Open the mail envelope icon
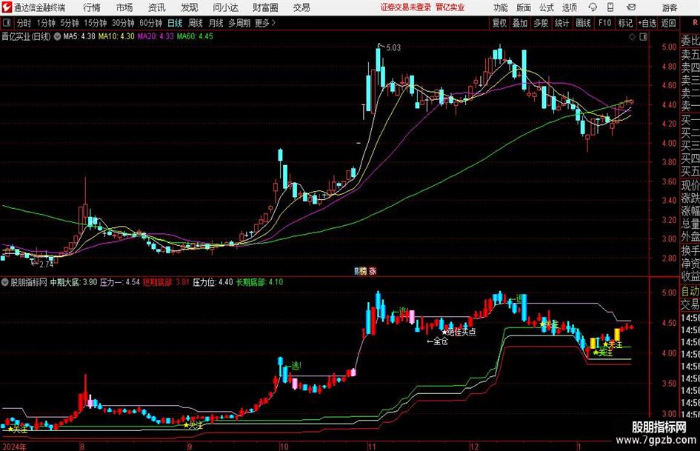700x451 pixels. tap(631, 7)
